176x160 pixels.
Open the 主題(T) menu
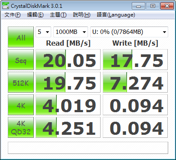coord(58,15)
